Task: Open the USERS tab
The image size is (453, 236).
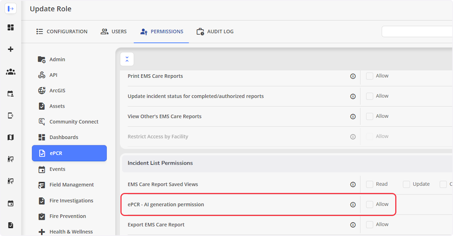Action: point(114,32)
